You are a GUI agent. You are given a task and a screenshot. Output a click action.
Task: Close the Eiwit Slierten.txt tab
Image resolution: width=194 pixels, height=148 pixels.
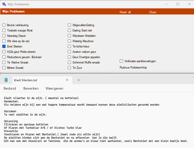67,80
